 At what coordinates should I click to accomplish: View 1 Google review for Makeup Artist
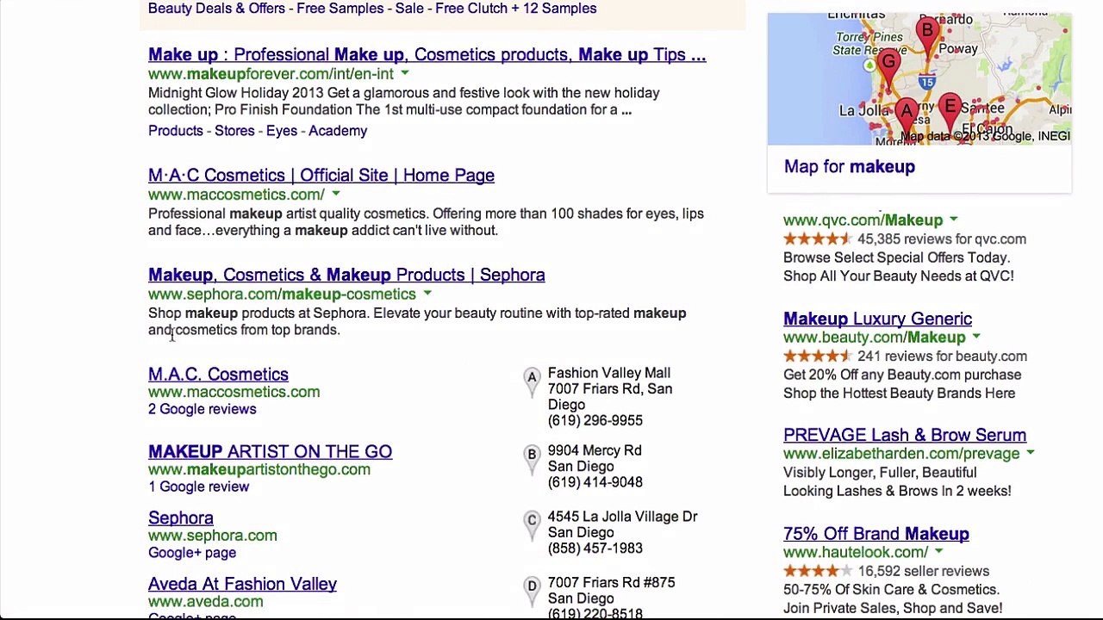[198, 487]
